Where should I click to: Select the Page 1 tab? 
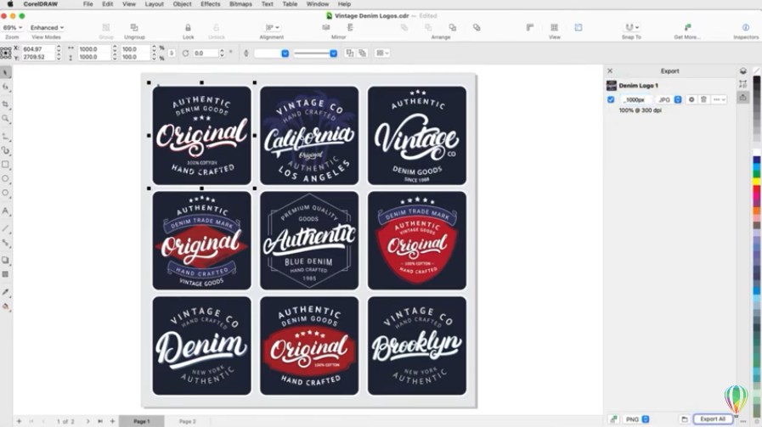pos(142,422)
